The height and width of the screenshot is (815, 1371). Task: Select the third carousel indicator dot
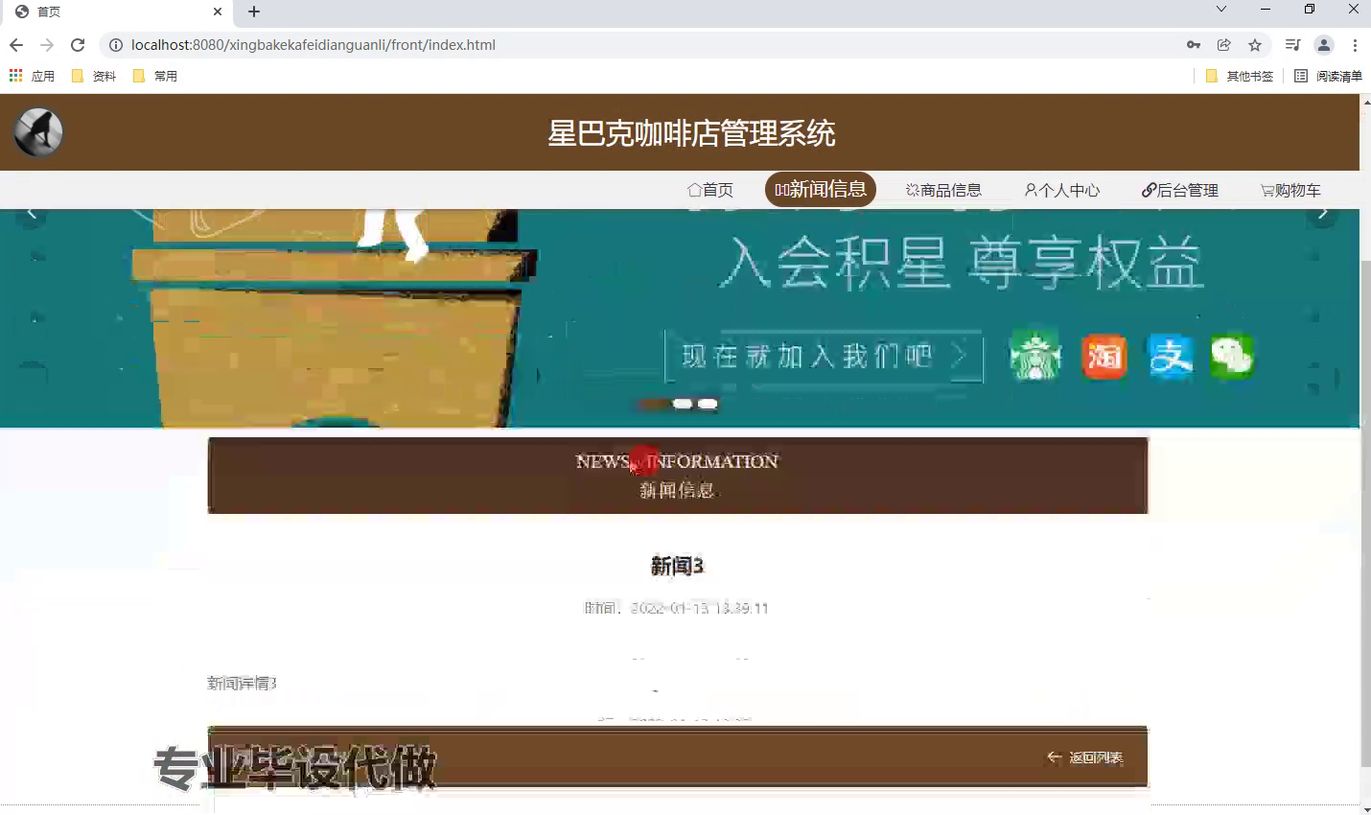[x=708, y=404]
